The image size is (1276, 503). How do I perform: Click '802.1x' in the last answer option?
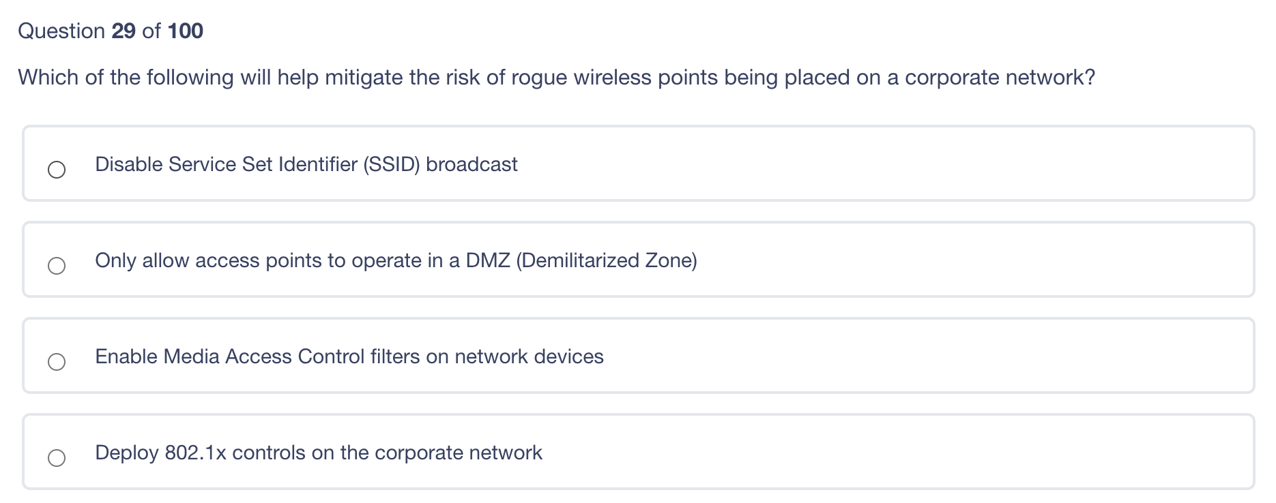click(x=195, y=453)
